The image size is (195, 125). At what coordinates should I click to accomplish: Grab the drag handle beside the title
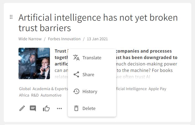(11, 17)
